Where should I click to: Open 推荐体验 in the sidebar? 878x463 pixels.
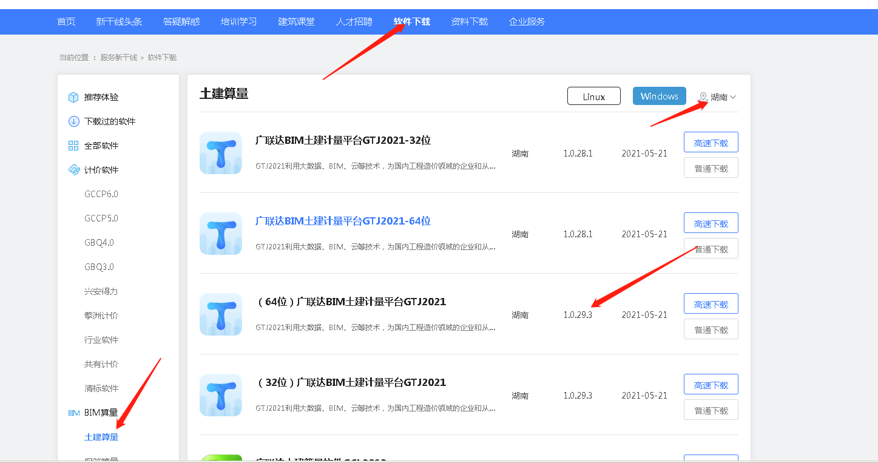(x=101, y=97)
